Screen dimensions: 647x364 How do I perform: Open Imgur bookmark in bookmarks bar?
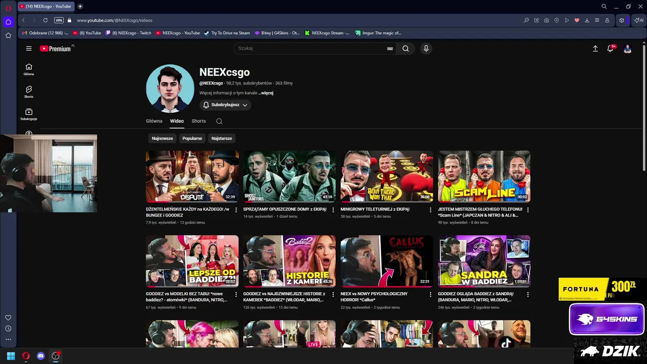pos(378,33)
